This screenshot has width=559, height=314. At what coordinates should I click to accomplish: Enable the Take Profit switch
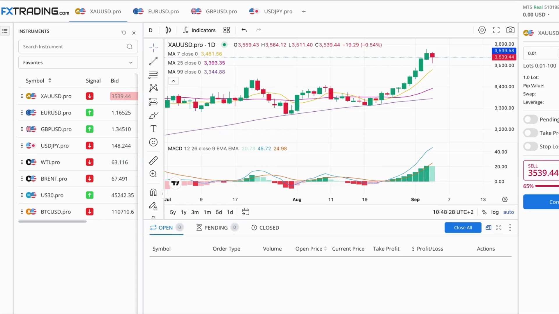point(530,133)
